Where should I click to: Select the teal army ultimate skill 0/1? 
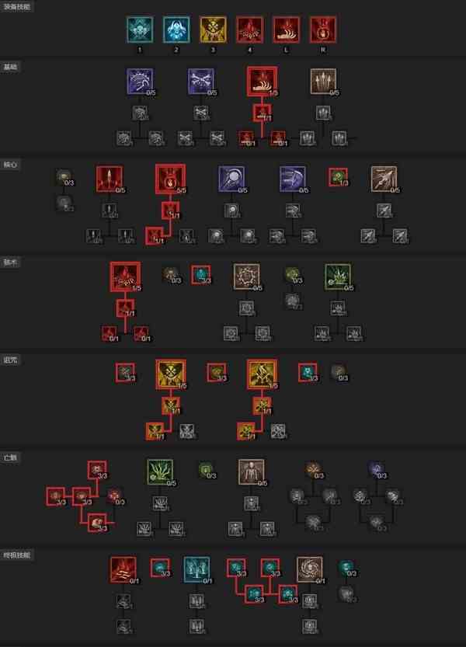[196, 570]
